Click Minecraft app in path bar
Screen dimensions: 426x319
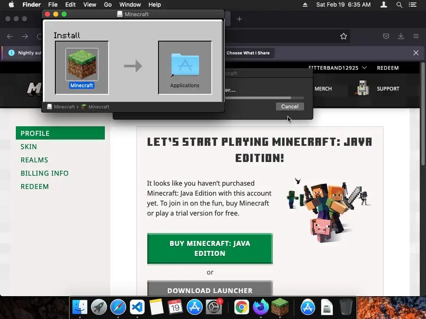tap(95, 107)
